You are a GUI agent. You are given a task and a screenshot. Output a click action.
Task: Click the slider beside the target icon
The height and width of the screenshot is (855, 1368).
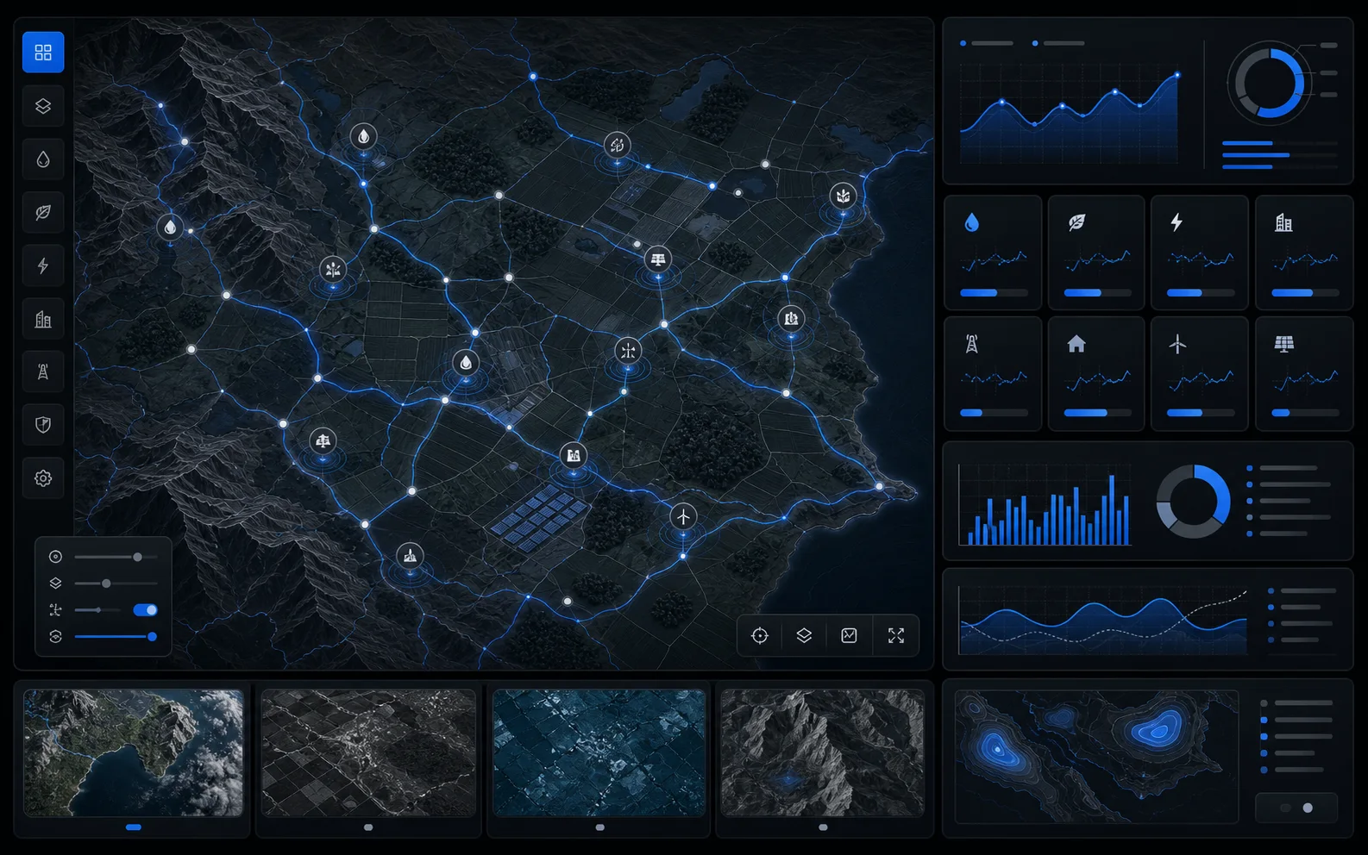116,557
